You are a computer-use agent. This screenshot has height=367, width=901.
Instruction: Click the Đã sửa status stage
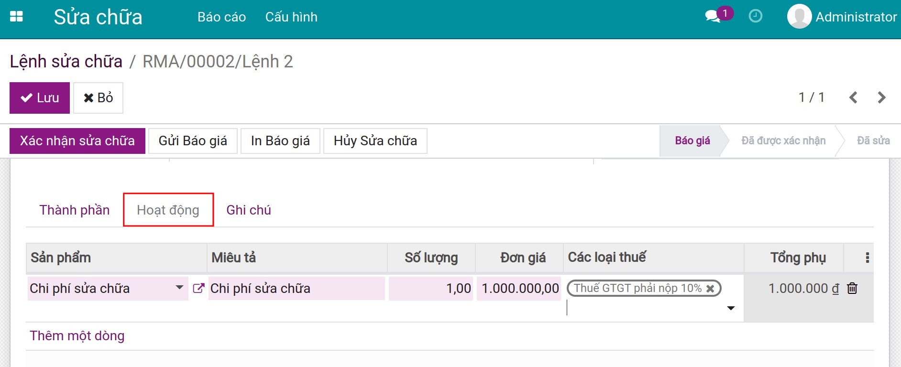pos(873,140)
